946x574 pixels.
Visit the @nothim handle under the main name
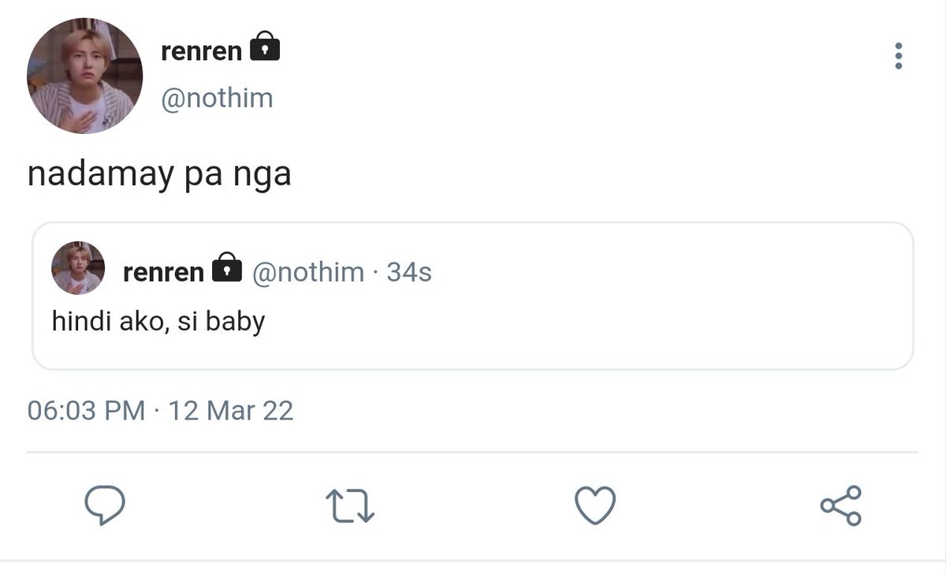[x=217, y=99]
